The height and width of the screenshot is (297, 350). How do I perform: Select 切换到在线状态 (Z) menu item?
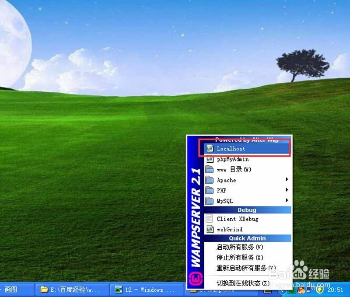click(x=247, y=283)
